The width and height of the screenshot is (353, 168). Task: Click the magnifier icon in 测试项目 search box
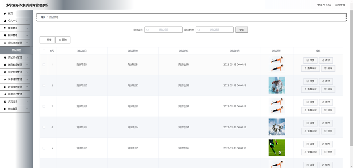[147, 30]
